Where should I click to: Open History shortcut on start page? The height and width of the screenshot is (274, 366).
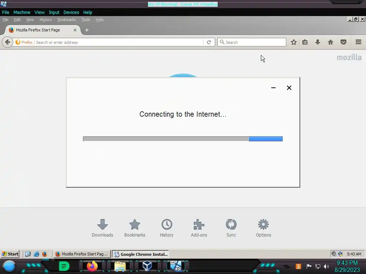(x=167, y=228)
